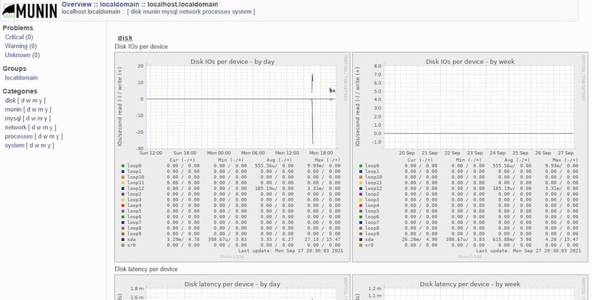The width and height of the screenshot is (592, 300).
Task: Click 'Last update' text under by day graph
Action: coord(291,250)
